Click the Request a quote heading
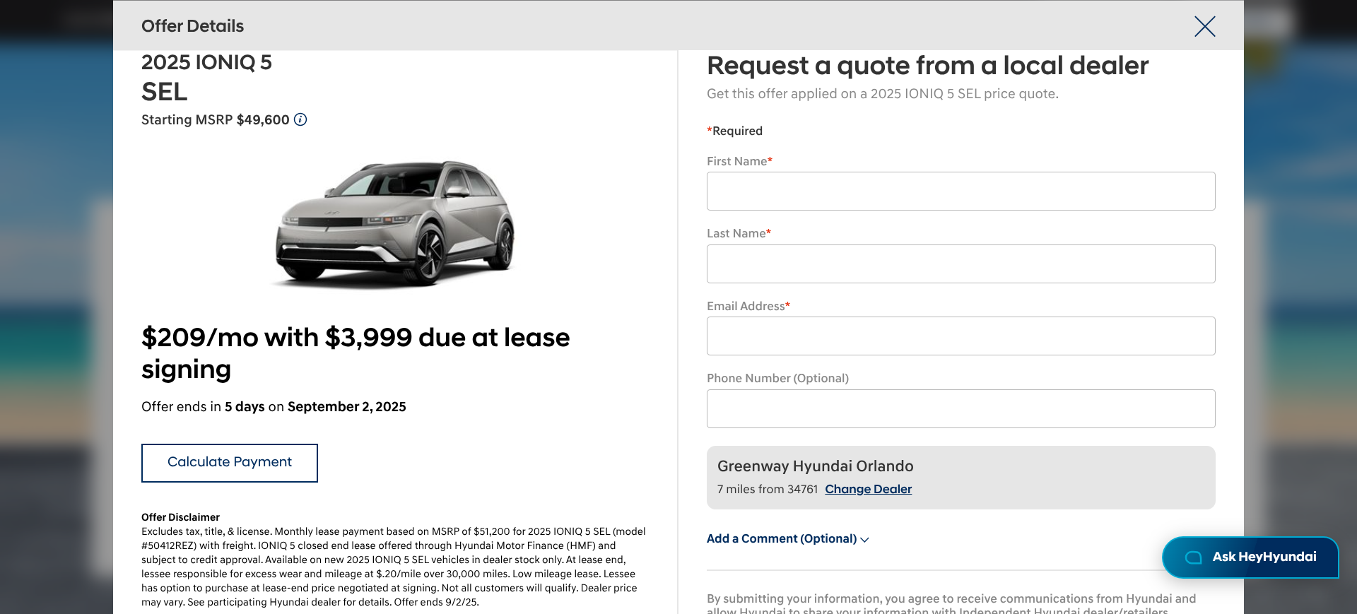 (x=927, y=66)
